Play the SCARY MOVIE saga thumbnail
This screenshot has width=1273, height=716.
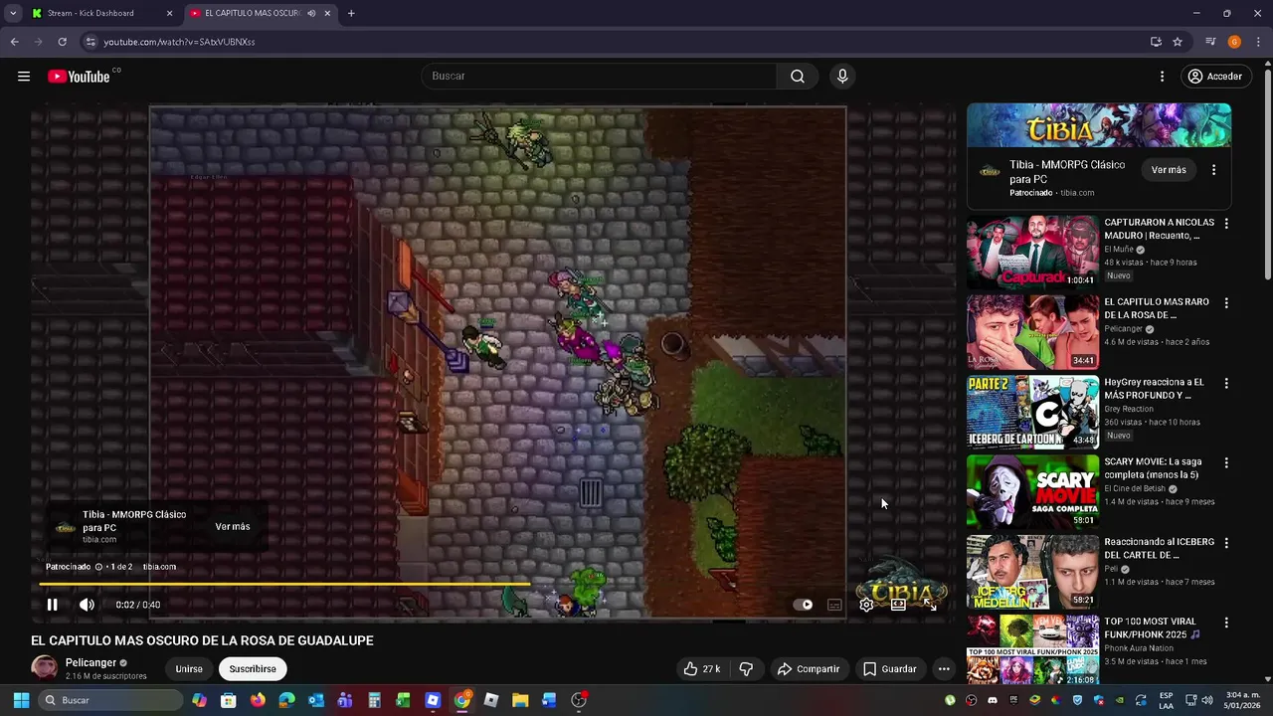(x=1032, y=491)
